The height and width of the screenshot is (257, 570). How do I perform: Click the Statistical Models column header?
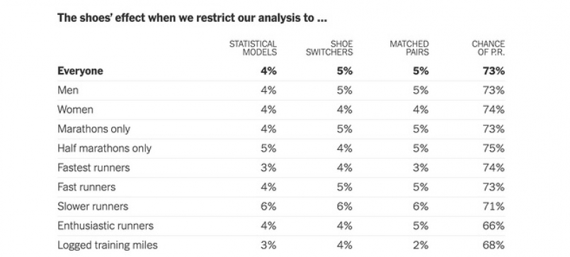coord(253,48)
